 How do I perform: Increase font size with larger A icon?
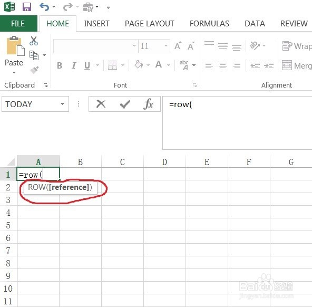pyautogui.click(x=178, y=46)
